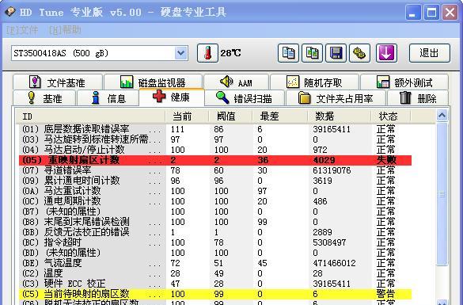The image size is (463, 305).
Task: Select the (0C) 通电周期计数 row
Action: (215, 201)
